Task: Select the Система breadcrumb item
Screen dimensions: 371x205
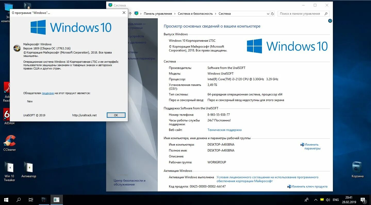Action: pyautogui.click(x=225, y=14)
